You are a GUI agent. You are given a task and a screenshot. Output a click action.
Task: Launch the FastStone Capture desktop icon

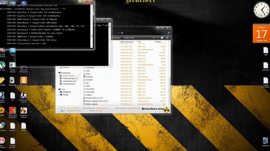tap(24, 112)
